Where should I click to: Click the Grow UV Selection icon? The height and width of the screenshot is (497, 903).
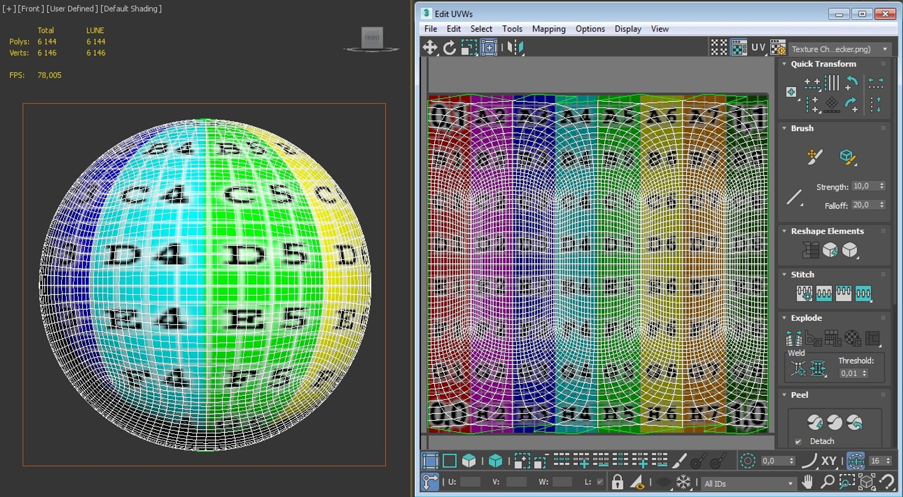click(x=522, y=461)
